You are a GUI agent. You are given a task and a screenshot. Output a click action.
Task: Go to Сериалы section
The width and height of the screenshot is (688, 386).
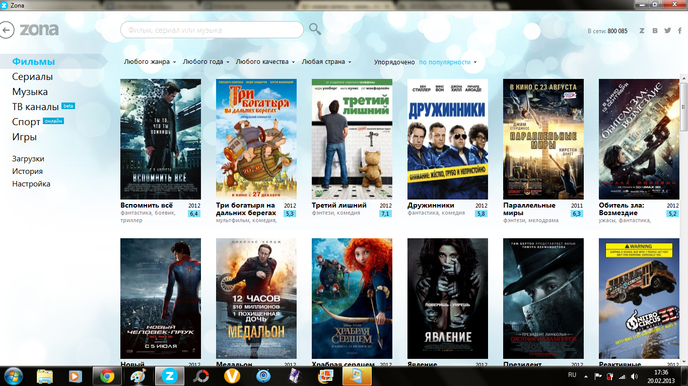pos(33,77)
